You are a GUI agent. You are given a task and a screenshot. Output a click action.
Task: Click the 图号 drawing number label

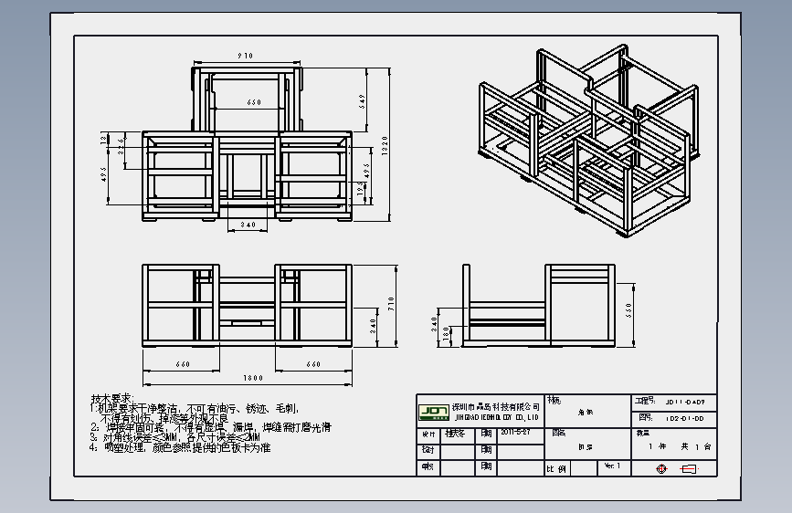click(645, 417)
